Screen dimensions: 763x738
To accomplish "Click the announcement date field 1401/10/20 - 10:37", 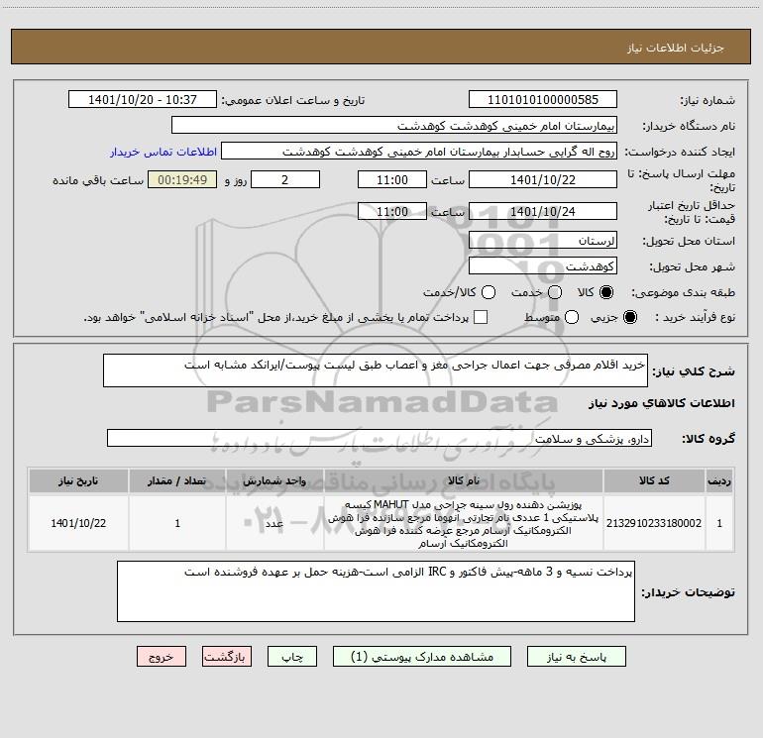I will 143,100.
